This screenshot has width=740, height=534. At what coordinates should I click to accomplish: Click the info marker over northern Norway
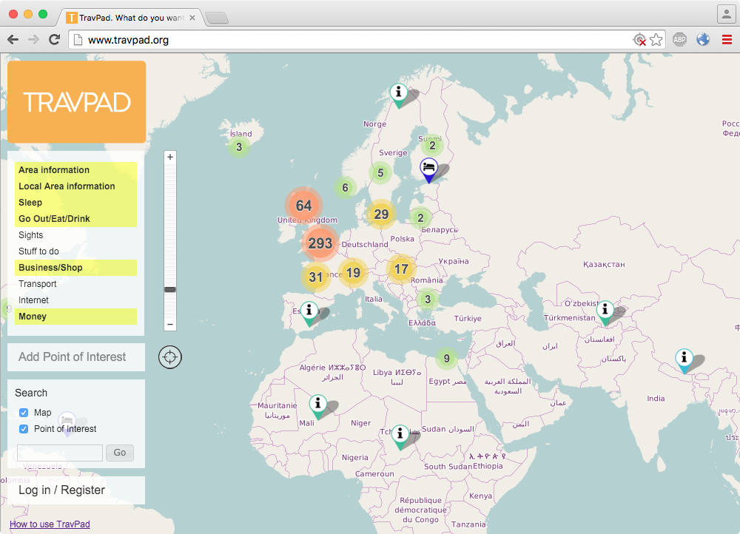(x=399, y=93)
